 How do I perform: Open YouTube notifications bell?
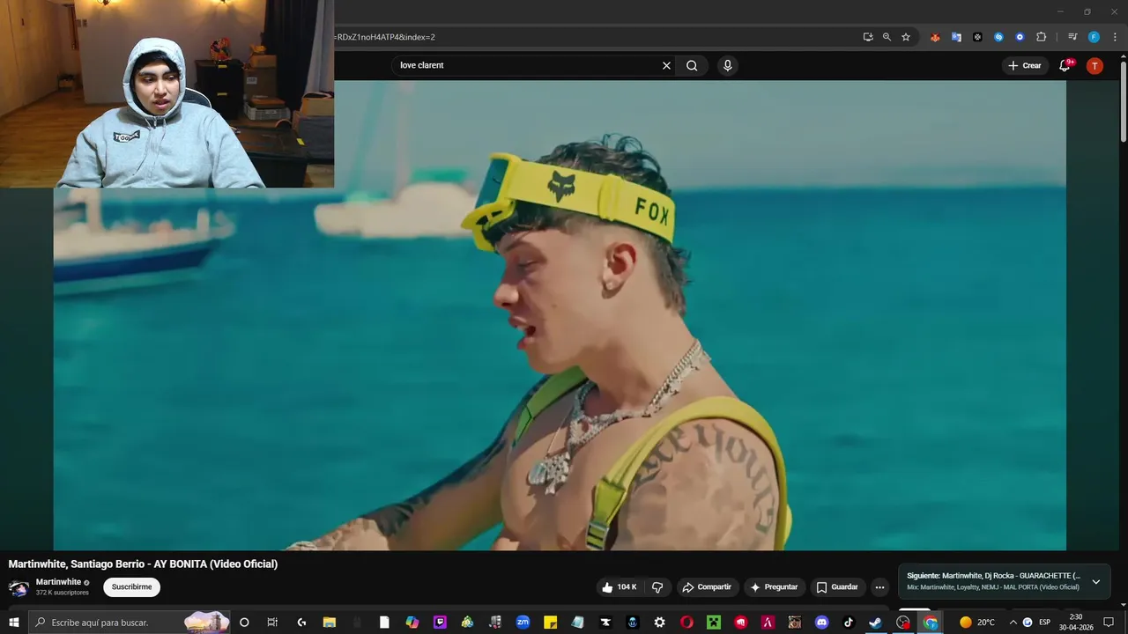tap(1065, 65)
